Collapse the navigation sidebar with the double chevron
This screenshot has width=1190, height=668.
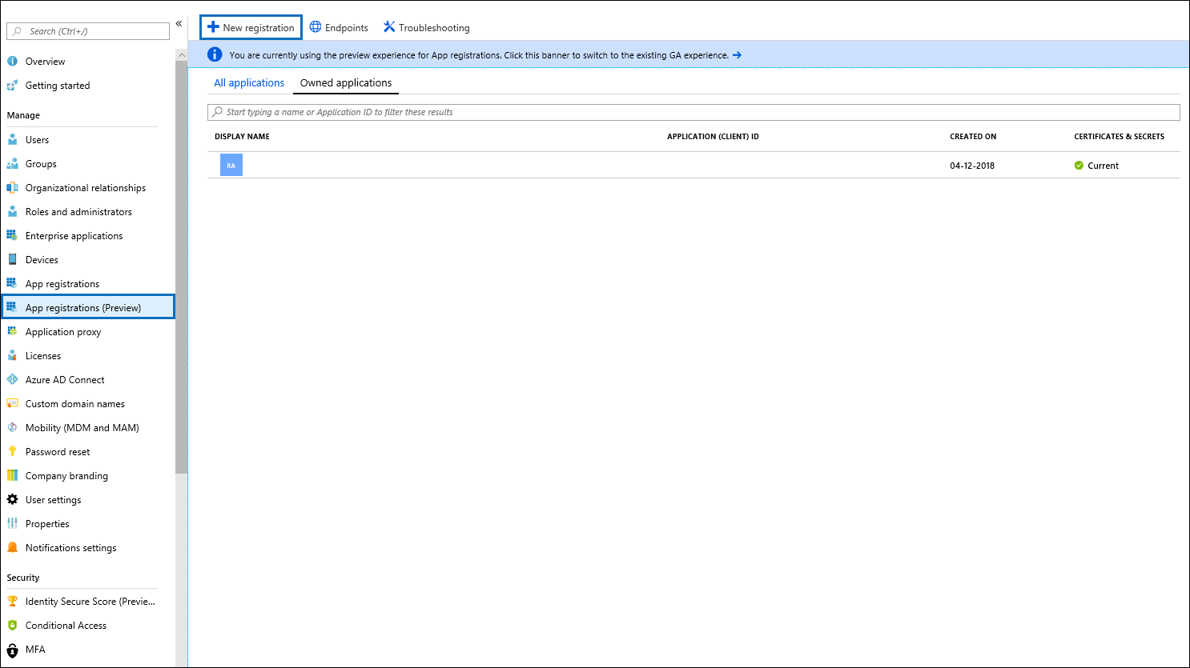coord(179,23)
